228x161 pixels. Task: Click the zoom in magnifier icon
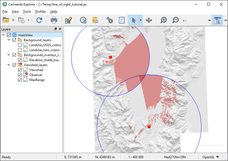coord(164,20)
